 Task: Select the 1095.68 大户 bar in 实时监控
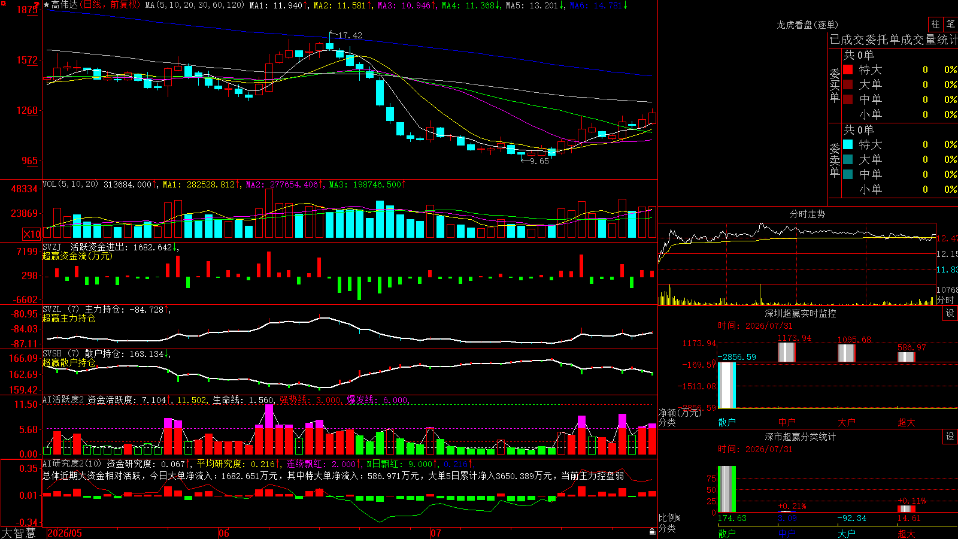pyautogui.click(x=847, y=353)
